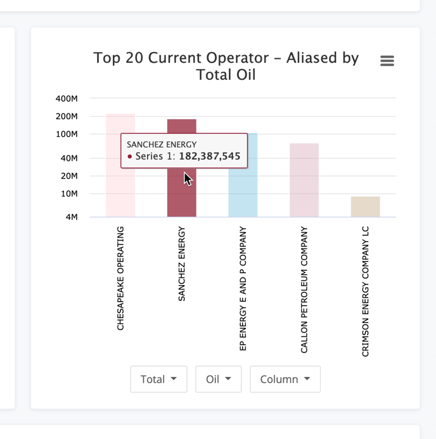
Task: Open the Oil dropdown
Action: tap(219, 379)
